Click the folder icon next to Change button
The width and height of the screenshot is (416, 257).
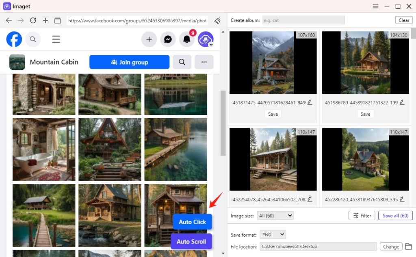click(x=409, y=246)
